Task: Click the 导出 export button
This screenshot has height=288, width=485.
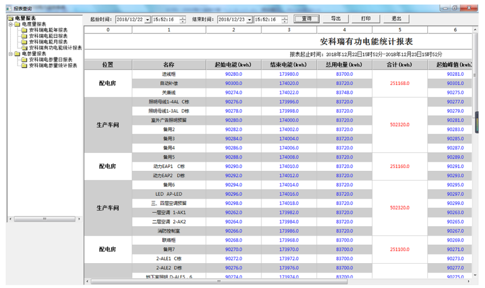Action: 336,19
